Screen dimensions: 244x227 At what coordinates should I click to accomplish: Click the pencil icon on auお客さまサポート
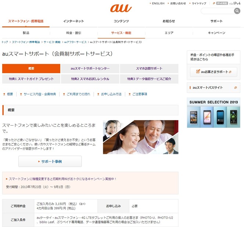(198, 71)
